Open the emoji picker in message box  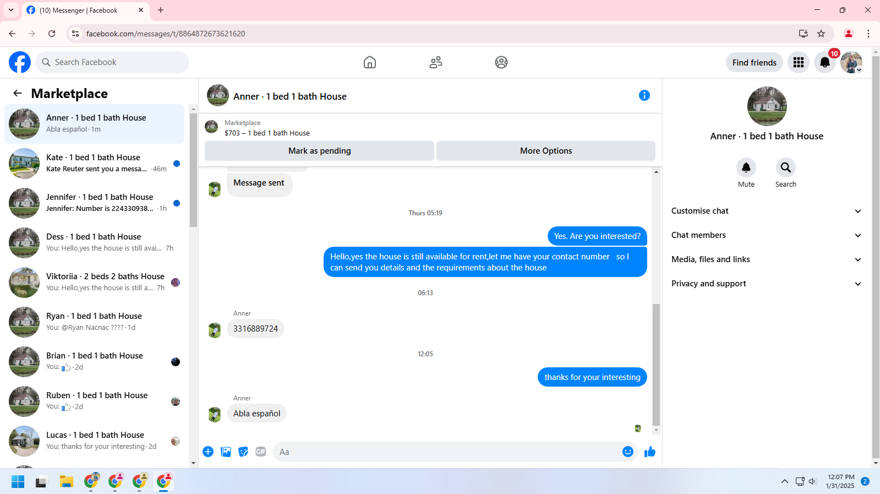(x=628, y=452)
